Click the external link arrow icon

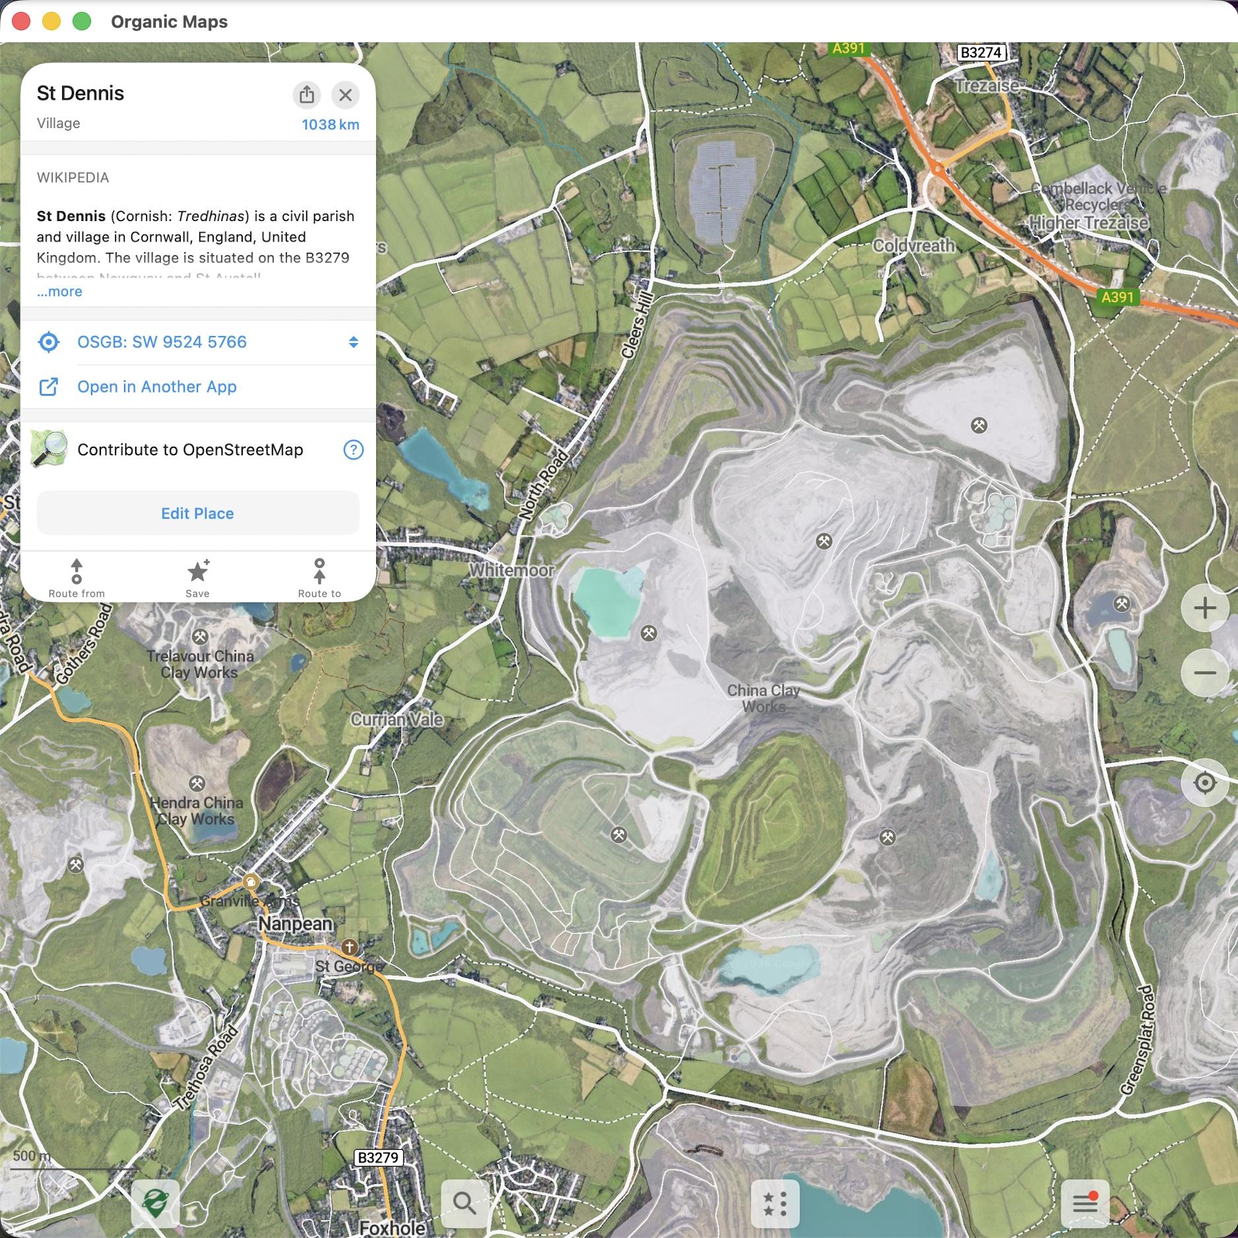[x=49, y=387]
